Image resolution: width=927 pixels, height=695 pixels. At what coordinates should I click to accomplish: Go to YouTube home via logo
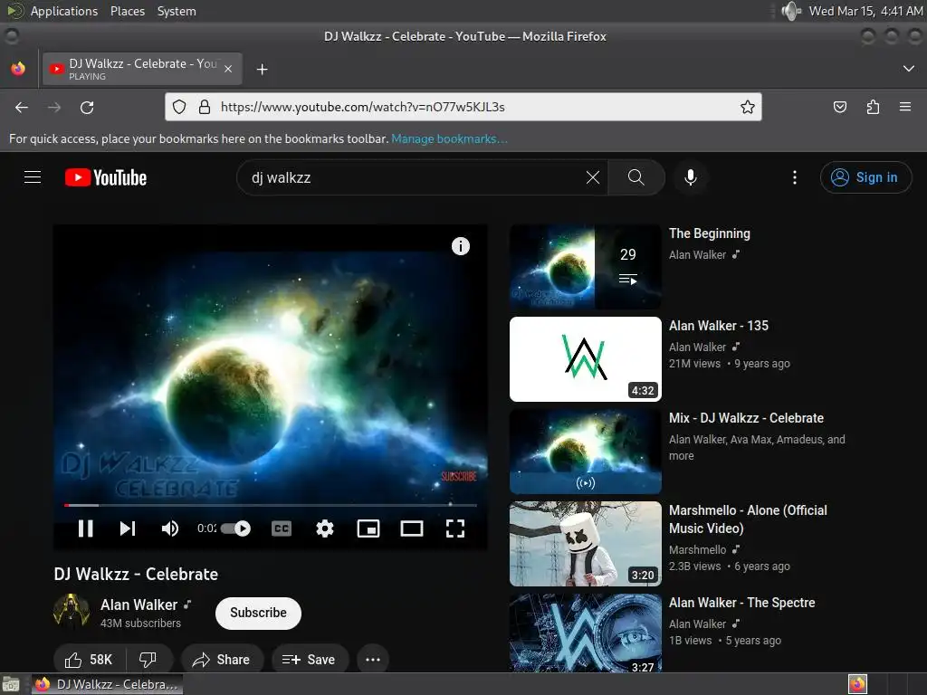click(x=106, y=177)
